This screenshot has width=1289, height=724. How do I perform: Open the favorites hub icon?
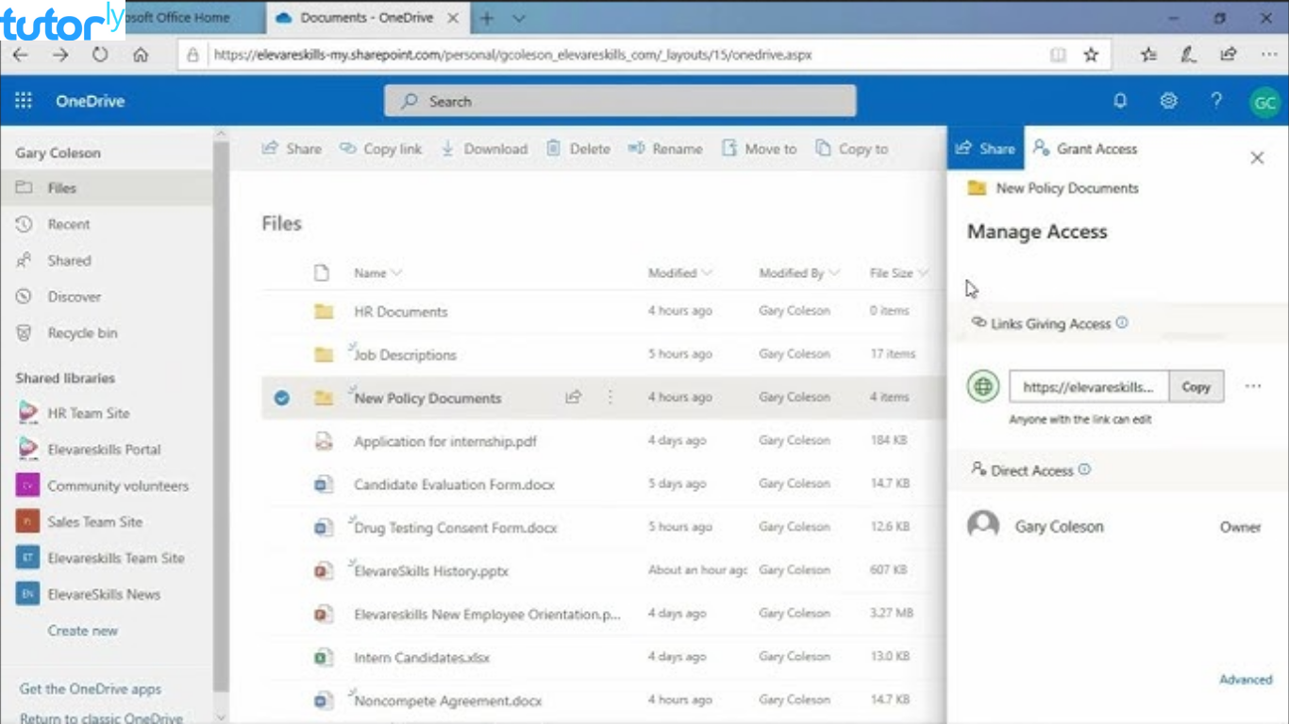tap(1148, 55)
